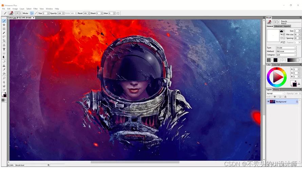Select the Lasso selection tool
This screenshot has width=302, height=170.
(4, 36)
